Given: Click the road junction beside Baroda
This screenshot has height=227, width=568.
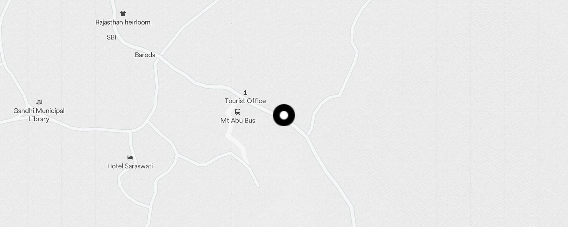Looking at the screenshot, I should (x=159, y=56).
